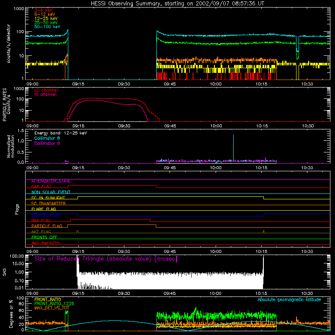
Task: Click the dim olive flag label above FRONTS_OFF
Action: coord(41,232)
